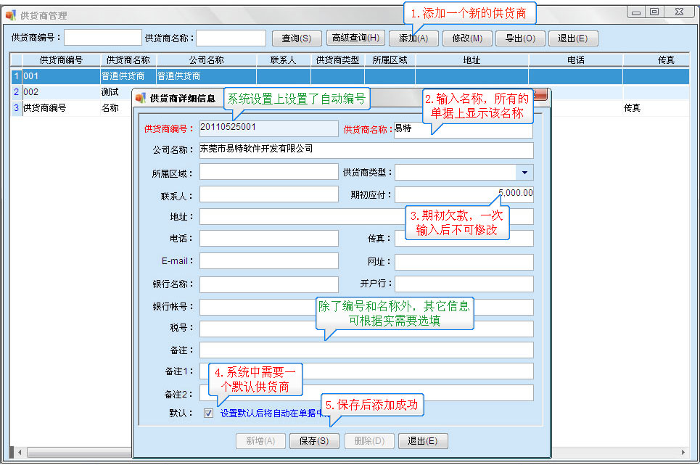The width and height of the screenshot is (700, 465).
Task: Open 高级查询(H) advanced search
Action: pyautogui.click(x=355, y=38)
